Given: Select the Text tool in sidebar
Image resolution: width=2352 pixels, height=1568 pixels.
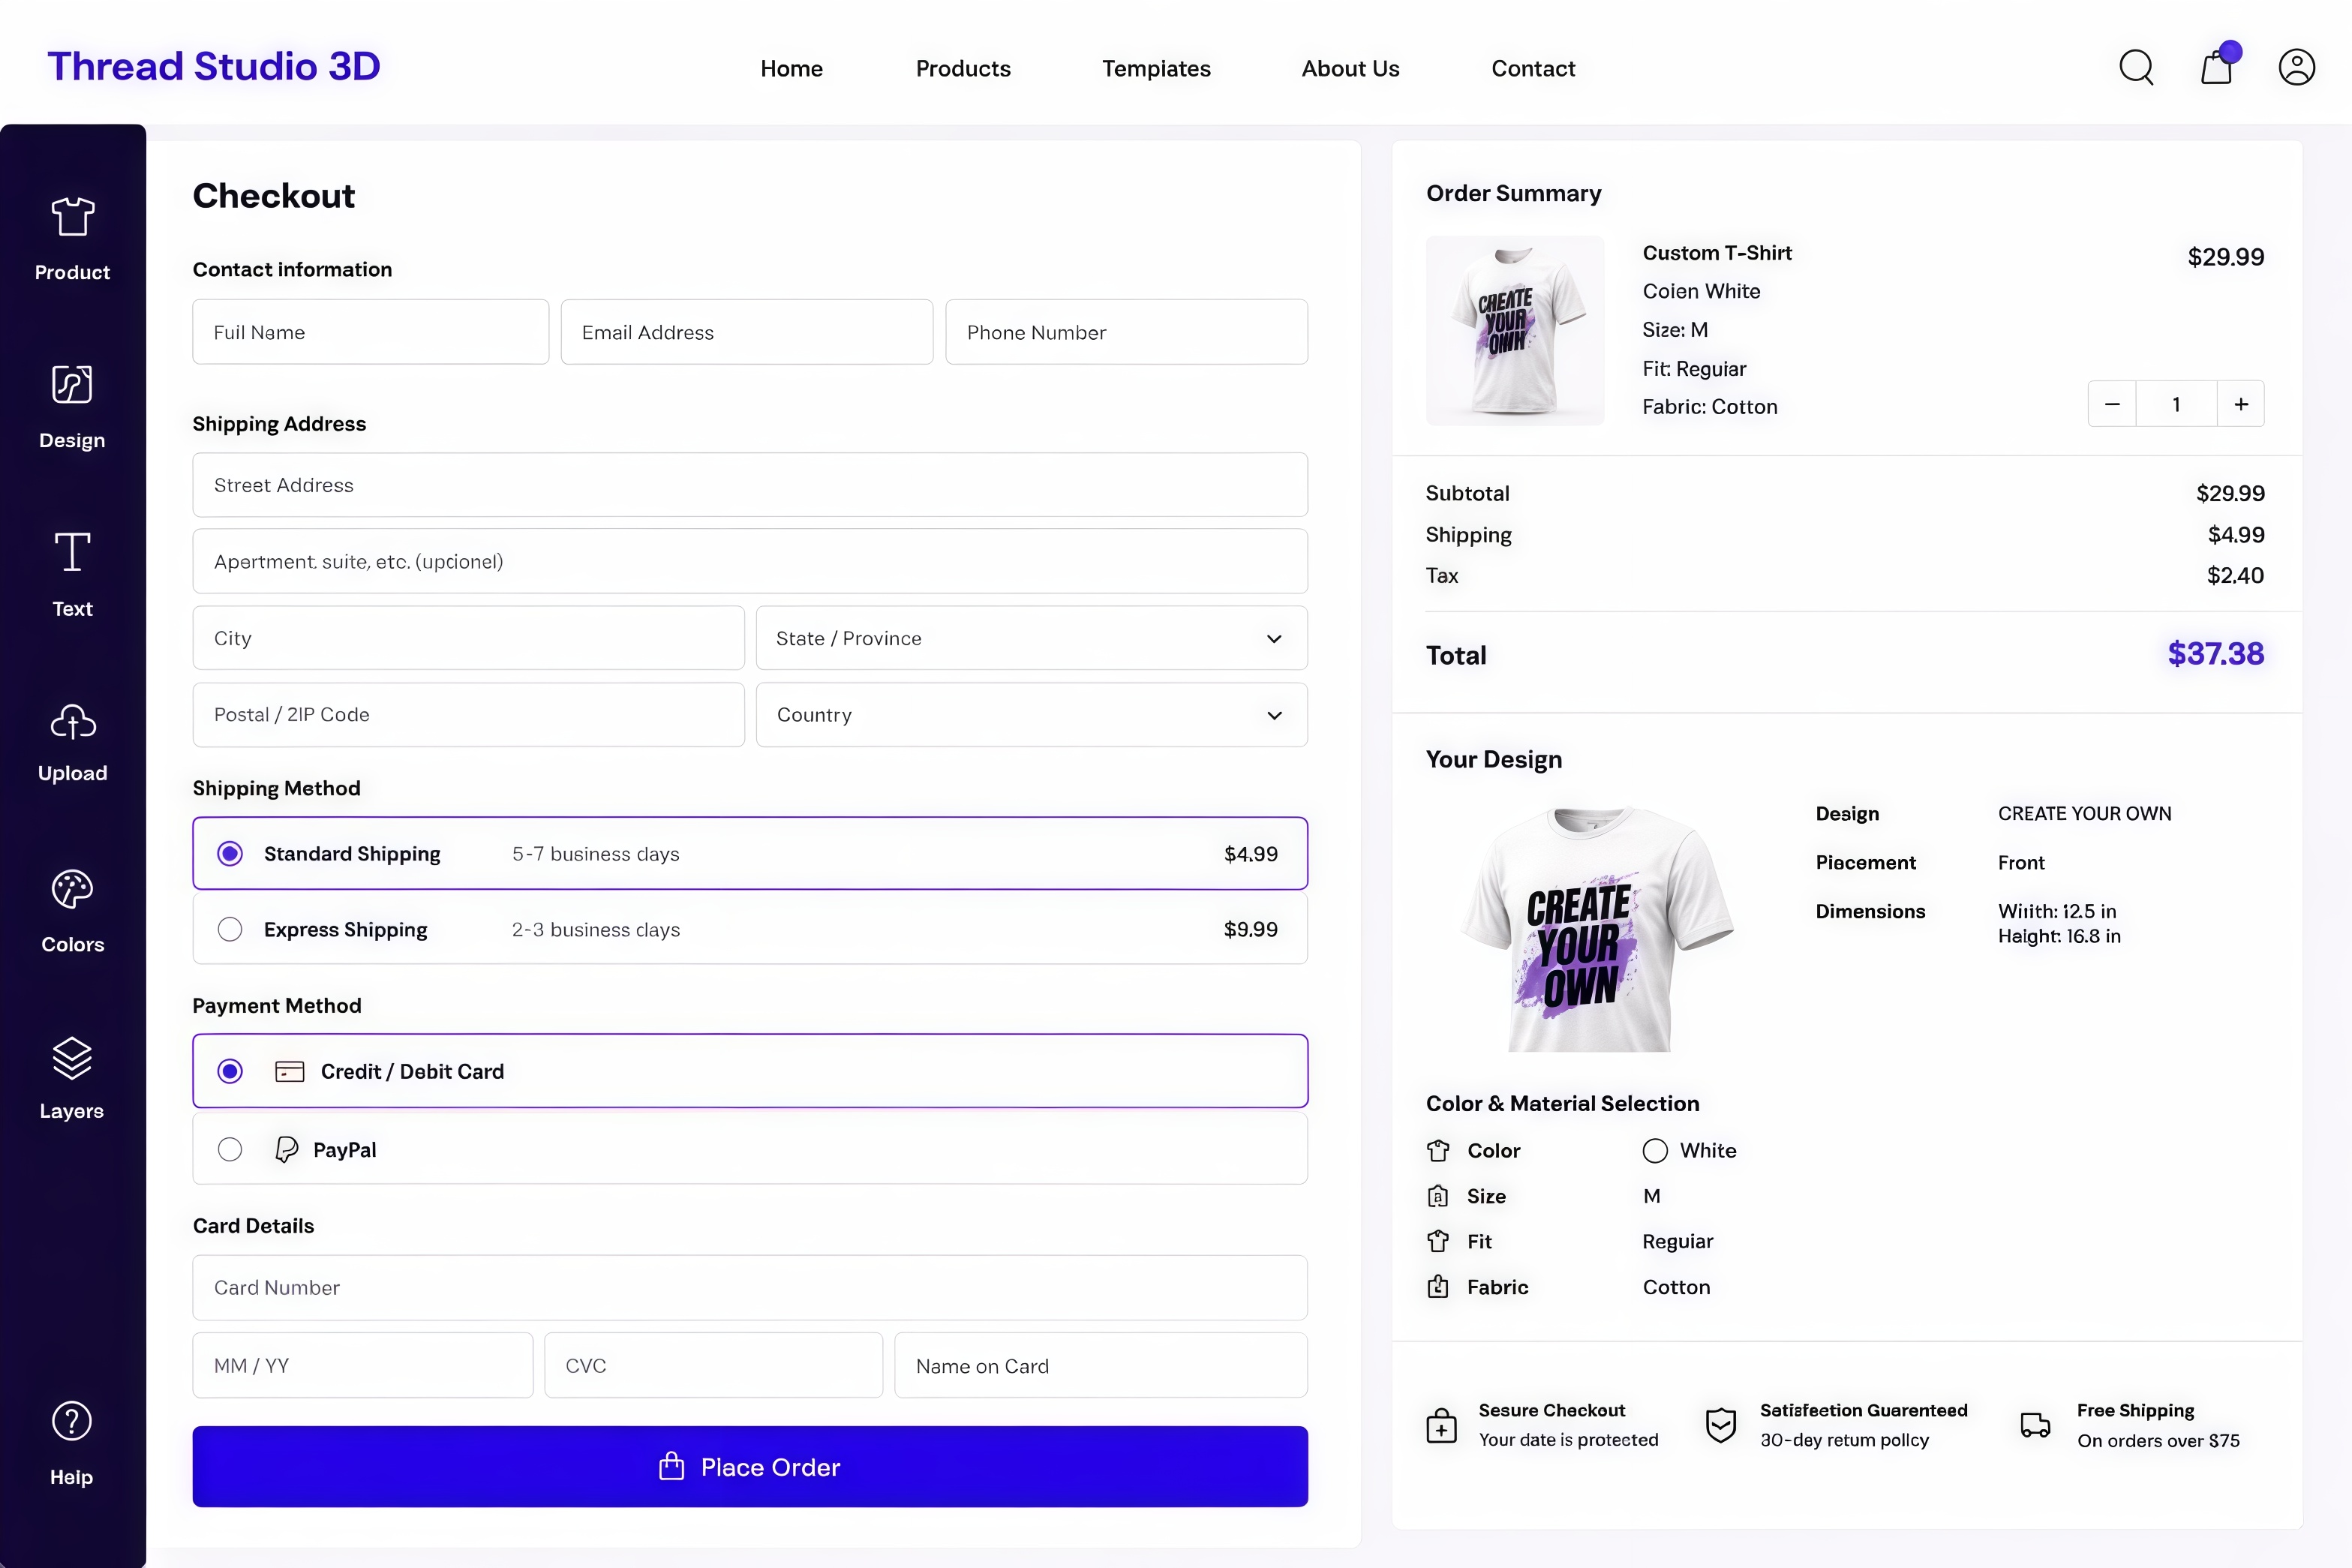Looking at the screenshot, I should point(72,574).
